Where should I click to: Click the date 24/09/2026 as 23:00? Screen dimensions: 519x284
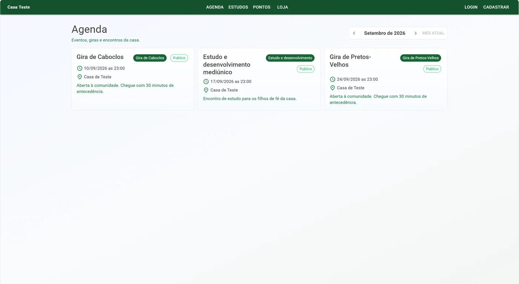pos(357,79)
